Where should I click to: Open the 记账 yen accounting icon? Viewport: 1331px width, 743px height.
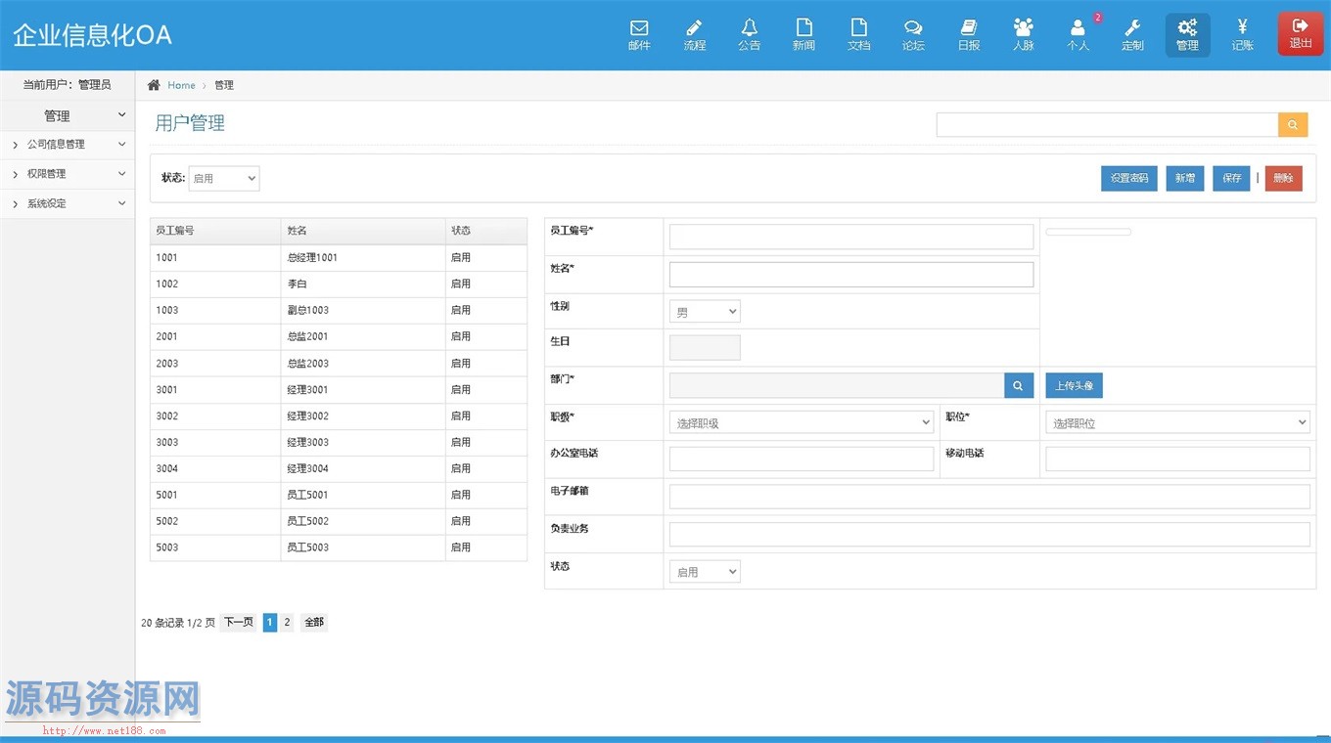(x=1242, y=35)
